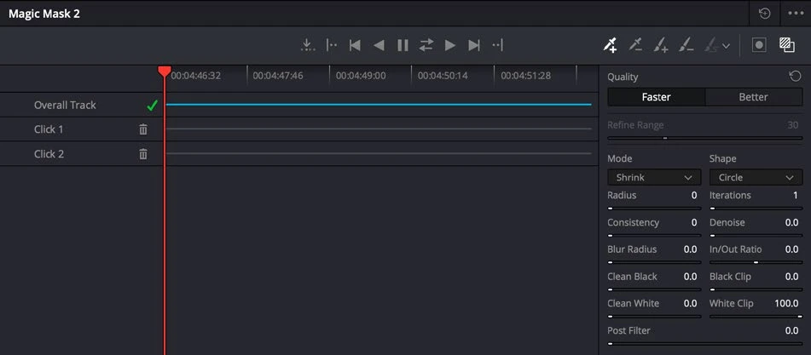811x355 pixels.
Task: Click the set track in-point marker icon
Action: (x=332, y=45)
